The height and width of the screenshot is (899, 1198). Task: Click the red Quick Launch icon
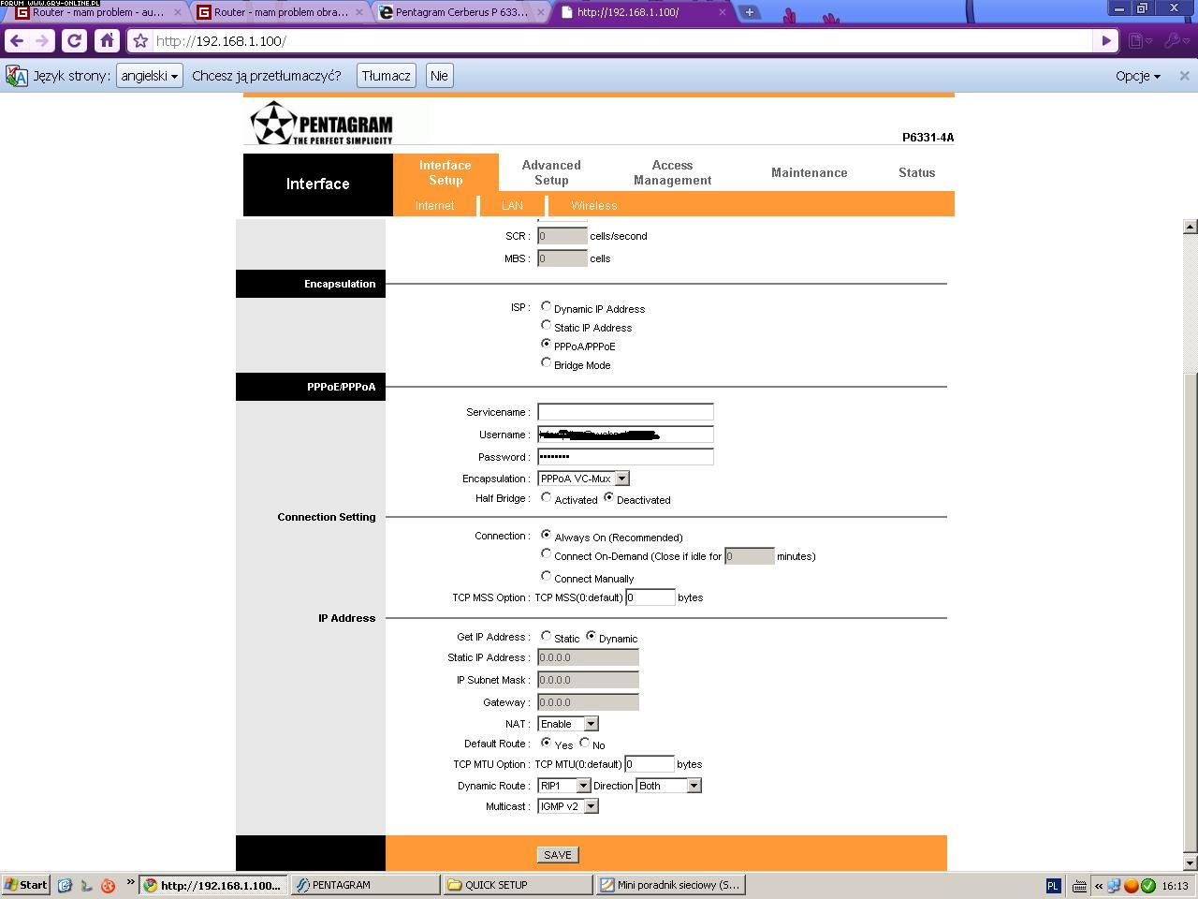[108, 885]
